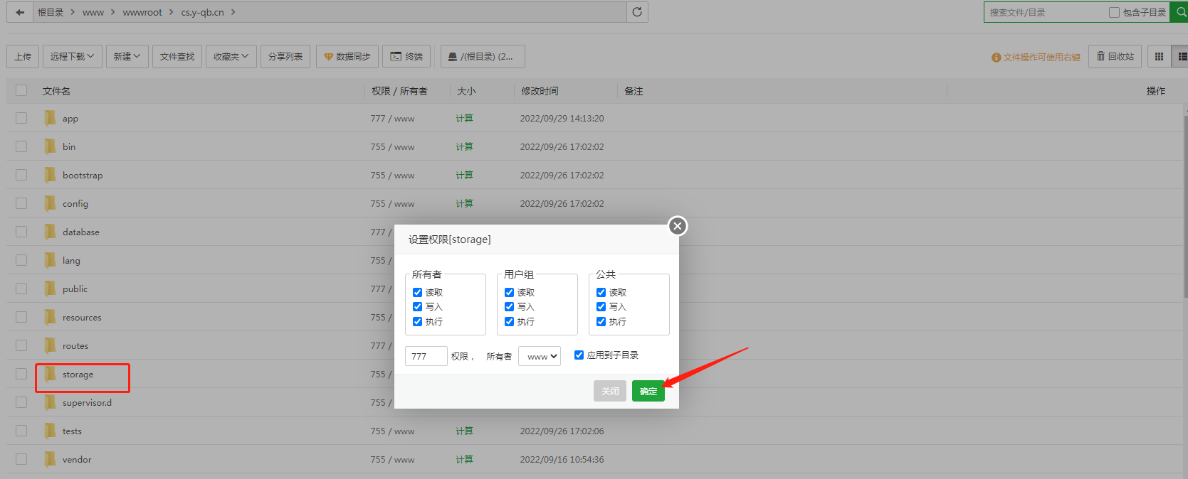The width and height of the screenshot is (1188, 479).
Task: Click 文件操作可使用右键 hint text
Action: (1041, 57)
